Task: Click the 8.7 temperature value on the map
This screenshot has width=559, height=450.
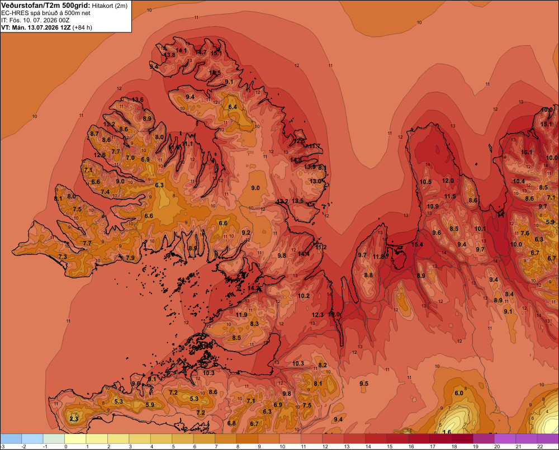Action: (x=94, y=134)
